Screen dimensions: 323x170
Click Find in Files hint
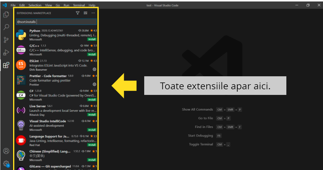[x=204, y=127]
